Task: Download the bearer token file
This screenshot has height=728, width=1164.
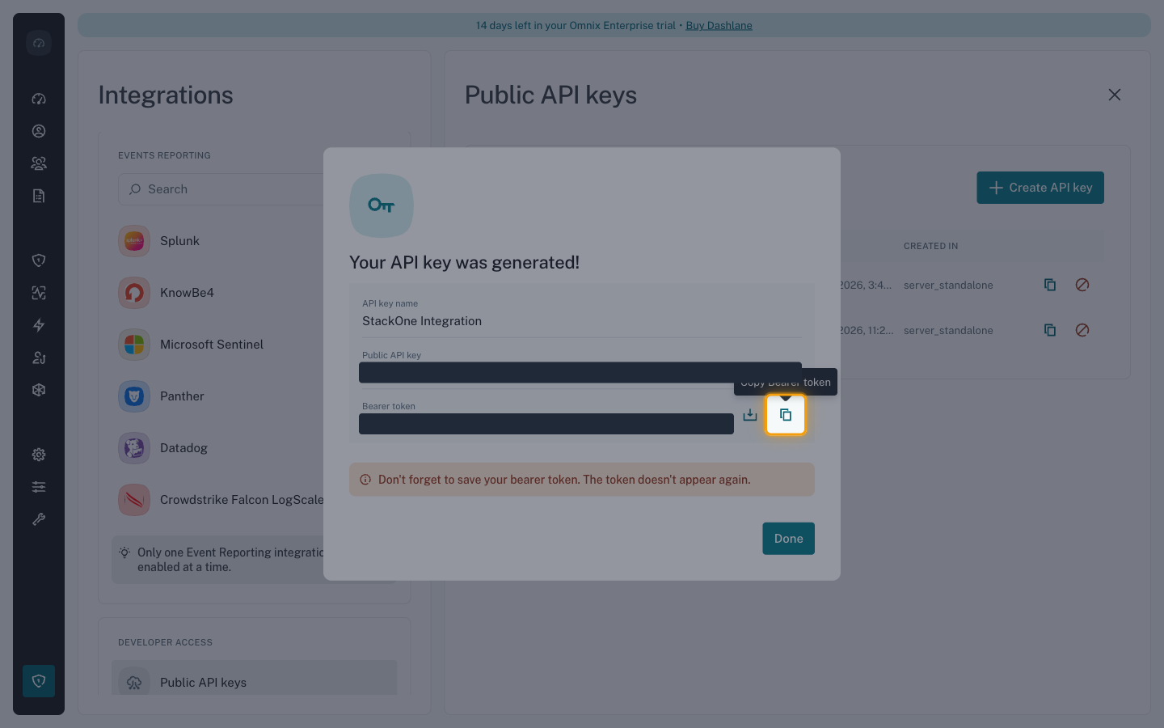Action: click(x=750, y=415)
